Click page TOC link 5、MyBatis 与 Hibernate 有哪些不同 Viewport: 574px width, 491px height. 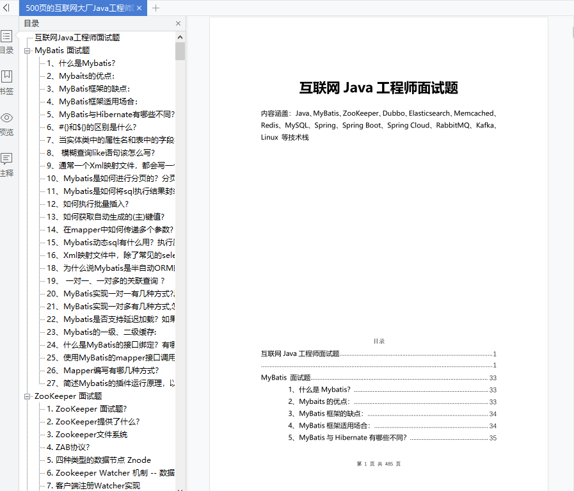(392, 438)
